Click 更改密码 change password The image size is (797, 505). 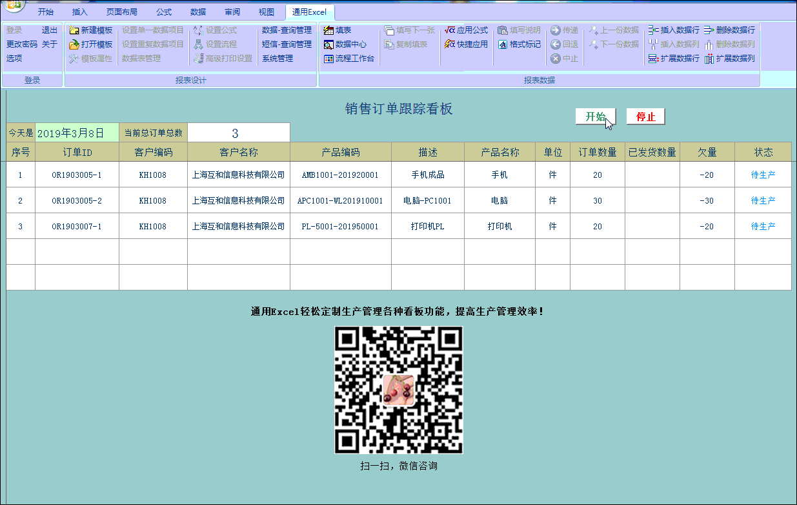pyautogui.click(x=22, y=44)
